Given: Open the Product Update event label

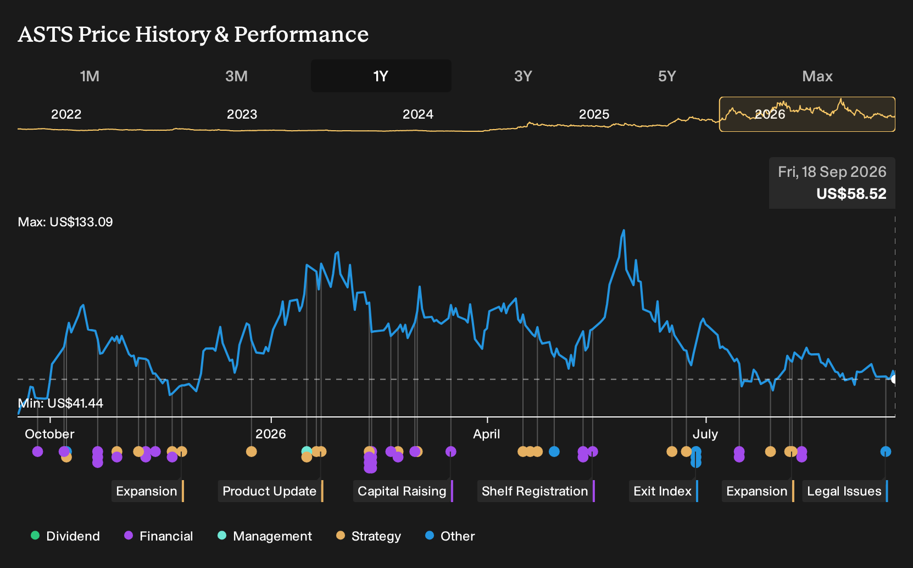Looking at the screenshot, I should coord(271,491).
